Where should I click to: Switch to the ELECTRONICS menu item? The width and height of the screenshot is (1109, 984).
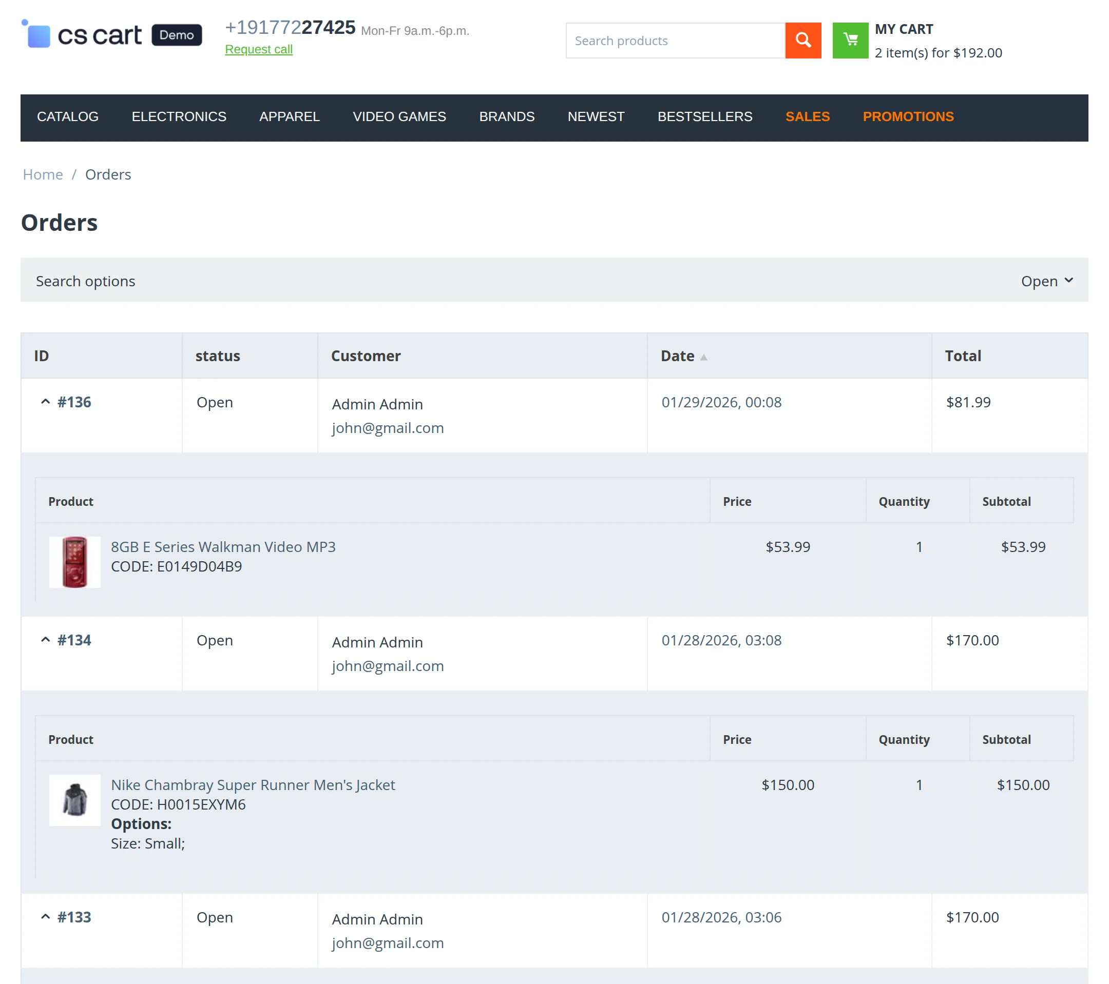[179, 116]
